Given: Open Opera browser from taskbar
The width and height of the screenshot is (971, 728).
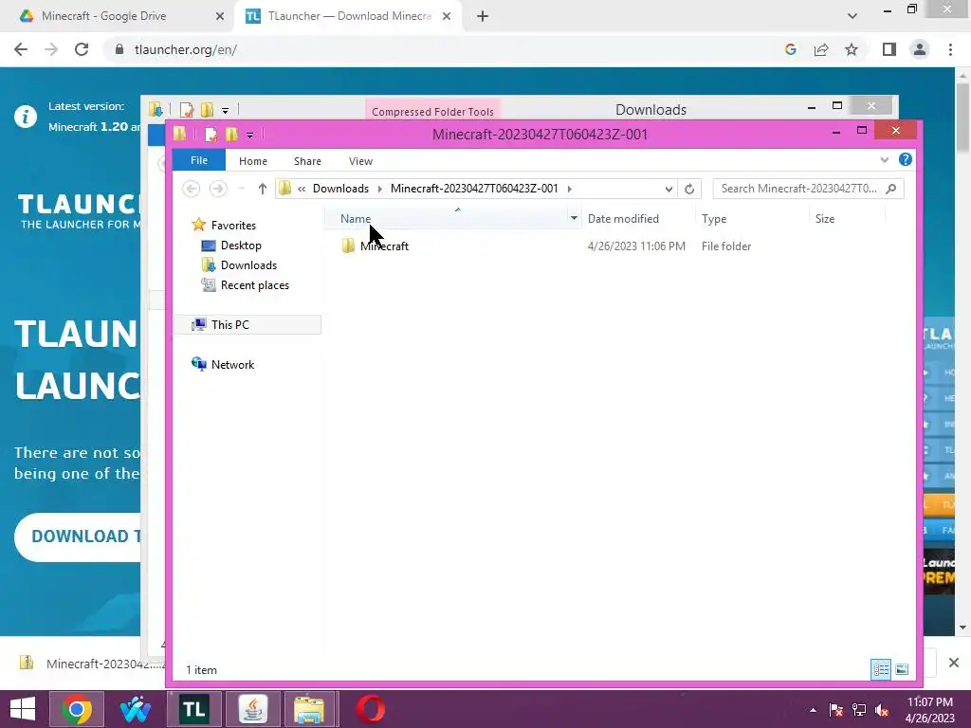Looking at the screenshot, I should pos(371,709).
